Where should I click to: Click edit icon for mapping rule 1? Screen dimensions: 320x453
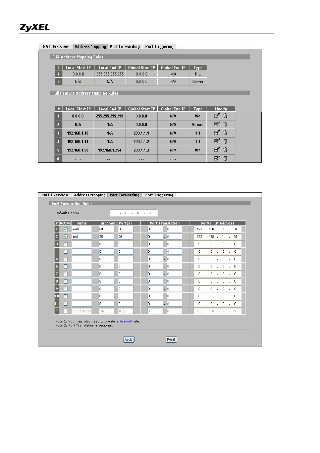[x=217, y=116]
